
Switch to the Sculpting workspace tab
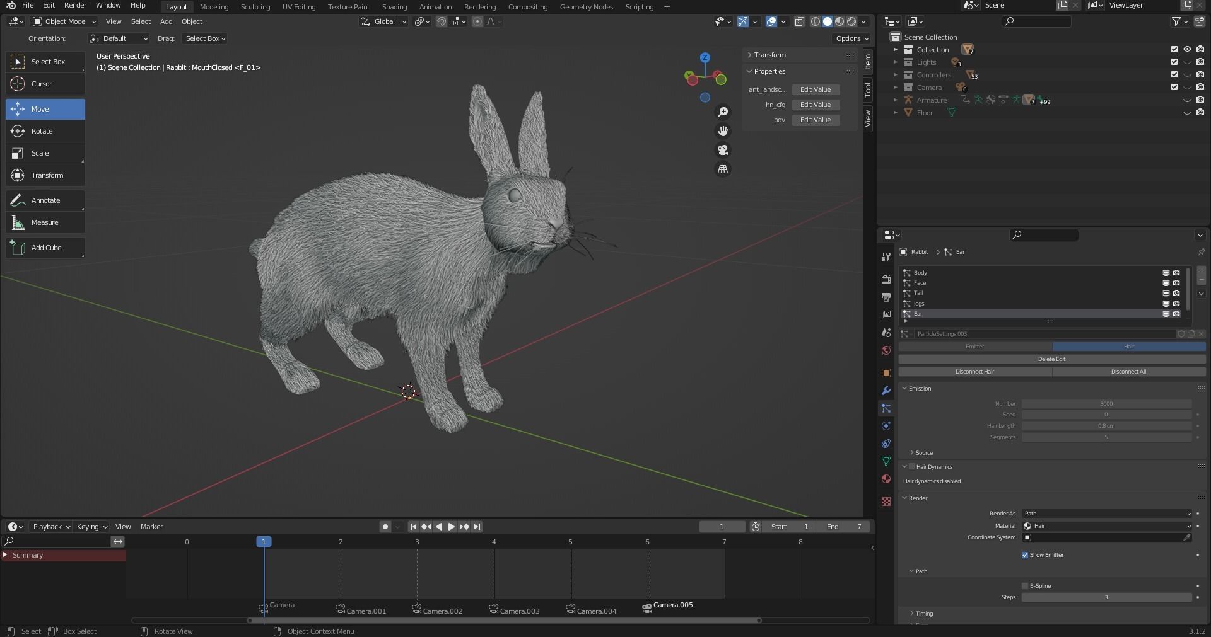(255, 7)
